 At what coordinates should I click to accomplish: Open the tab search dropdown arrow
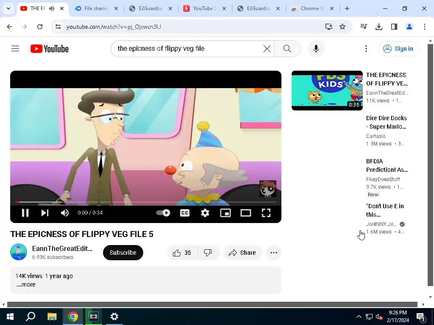[8, 8]
